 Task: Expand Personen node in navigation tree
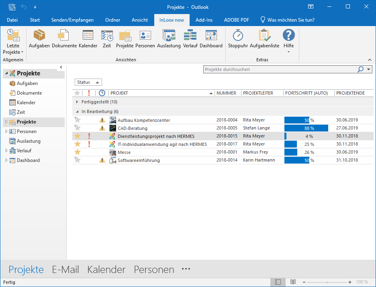(6, 131)
